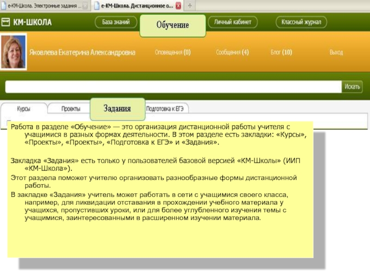Select the Обучение section tab
The height and width of the screenshot is (277, 370).
click(x=173, y=25)
